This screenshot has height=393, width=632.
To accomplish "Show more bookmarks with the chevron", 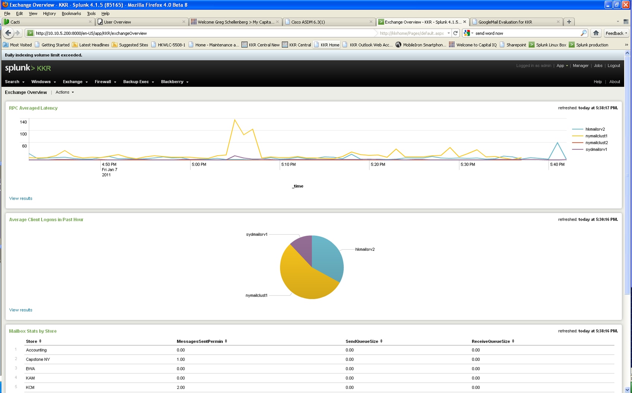I will click(626, 45).
